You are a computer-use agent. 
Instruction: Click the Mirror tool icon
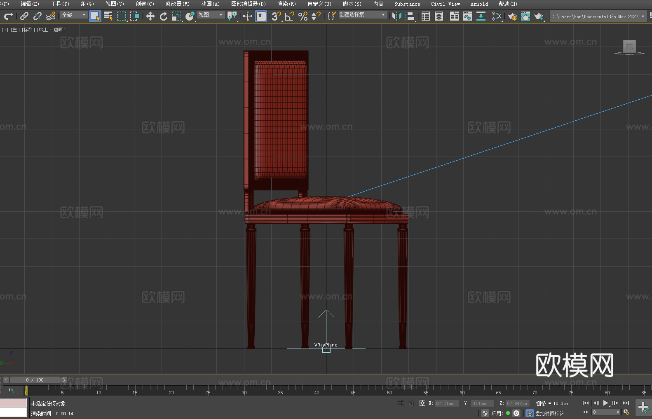(397, 16)
